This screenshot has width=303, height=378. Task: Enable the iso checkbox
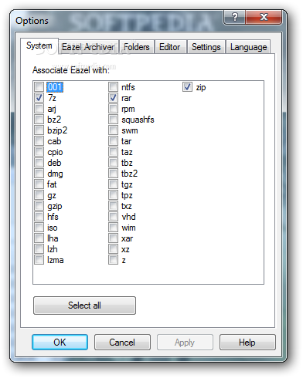point(39,228)
